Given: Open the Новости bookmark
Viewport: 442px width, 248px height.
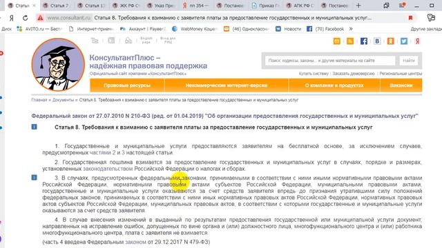Looking at the screenshot, I should coord(289,29).
